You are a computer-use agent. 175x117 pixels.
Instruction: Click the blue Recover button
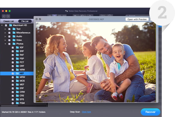pyautogui.click(x=150, y=112)
